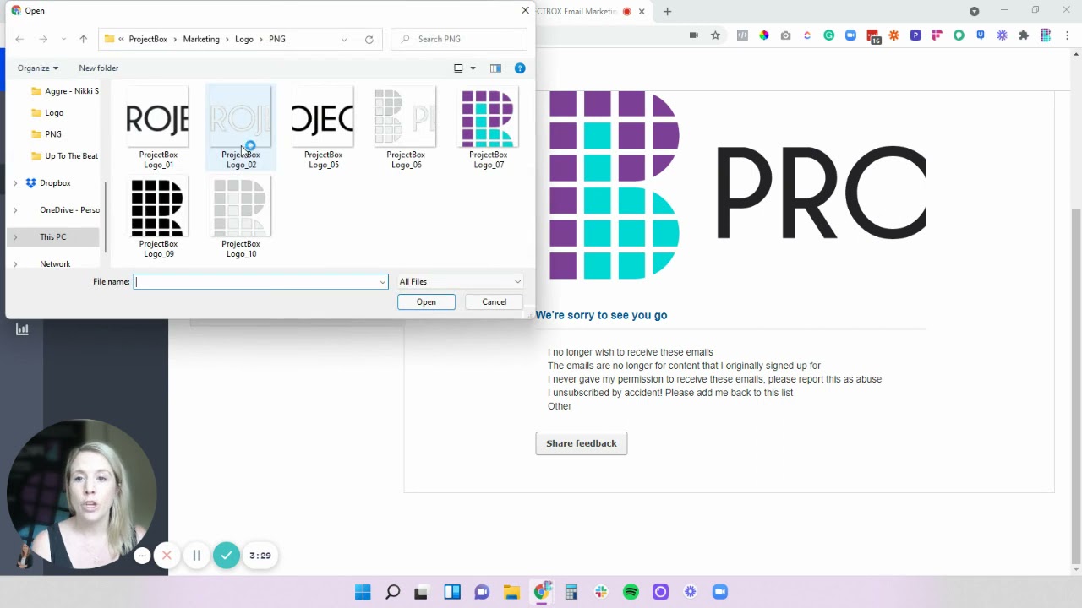Image resolution: width=1082 pixels, height=608 pixels.
Task: Close the Email Marketing tab
Action: 642,11
